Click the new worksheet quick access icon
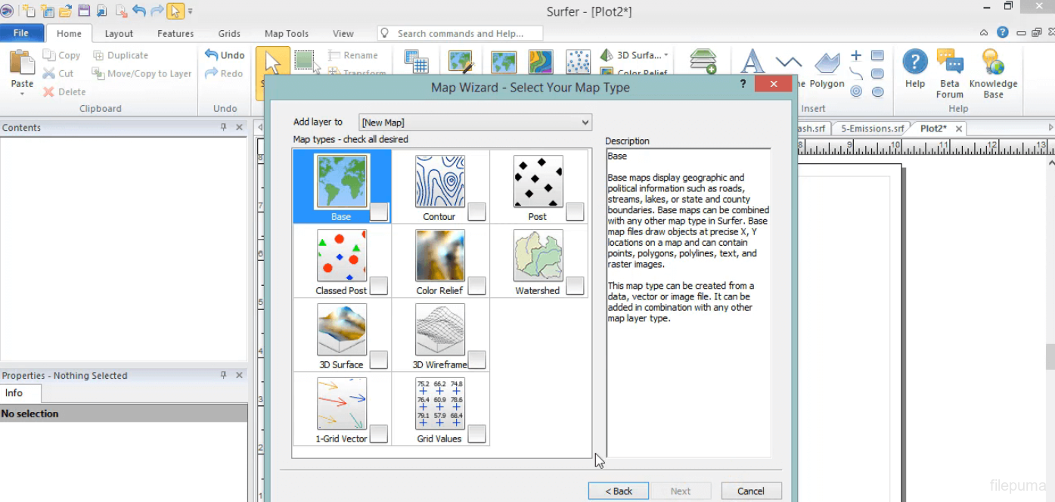 pyautogui.click(x=47, y=11)
